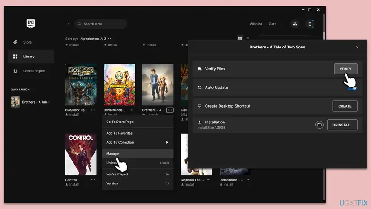Open the Control game cover
Screen dimensions: 371x209
[x=81, y=154]
